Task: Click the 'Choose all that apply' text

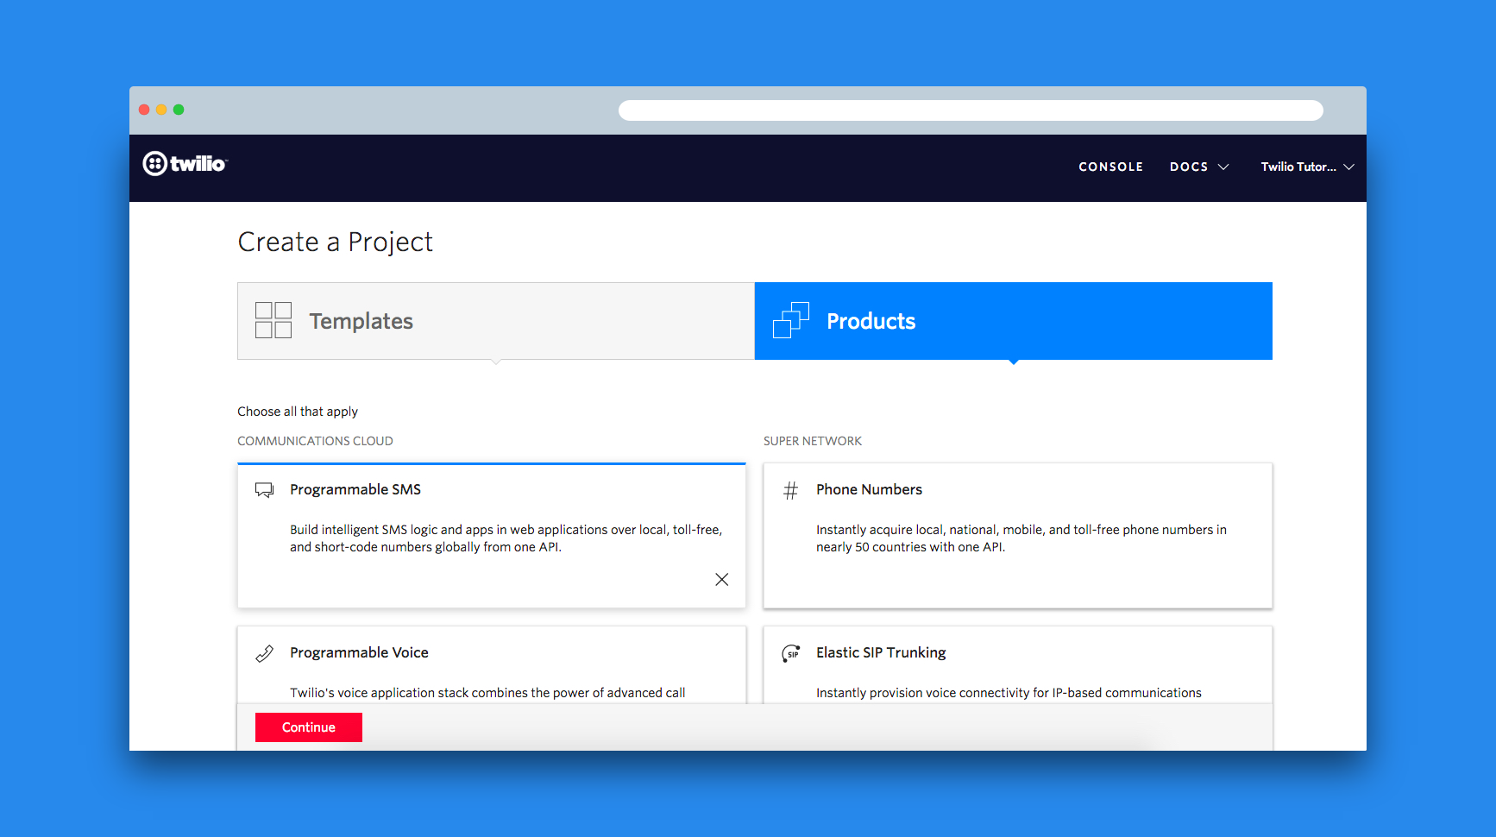Action: (x=298, y=412)
